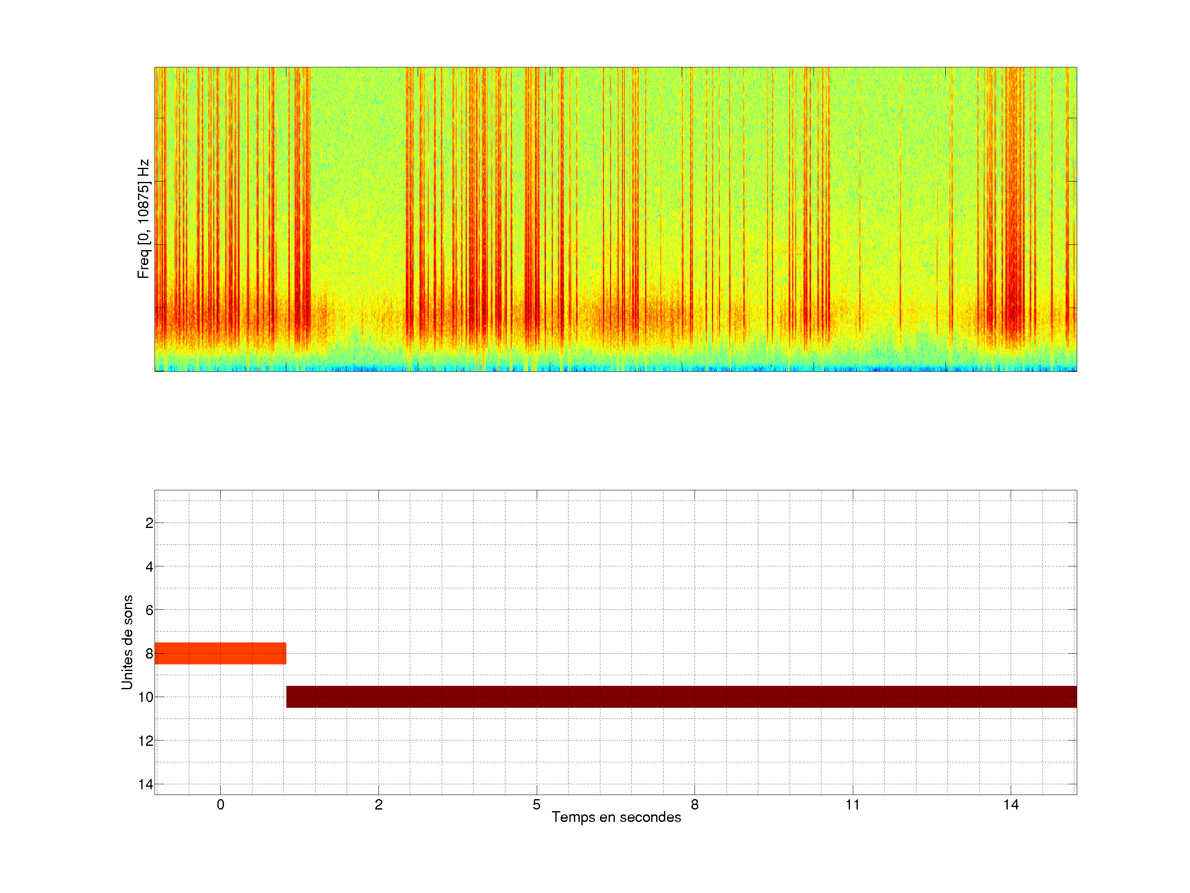Image resolution: width=1190 pixels, height=893 pixels.
Task: Click the y-axis tick label 8
Action: tap(149, 654)
